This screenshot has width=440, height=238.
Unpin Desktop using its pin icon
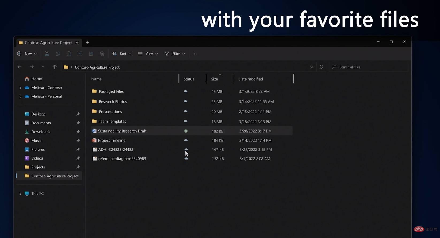point(78,114)
